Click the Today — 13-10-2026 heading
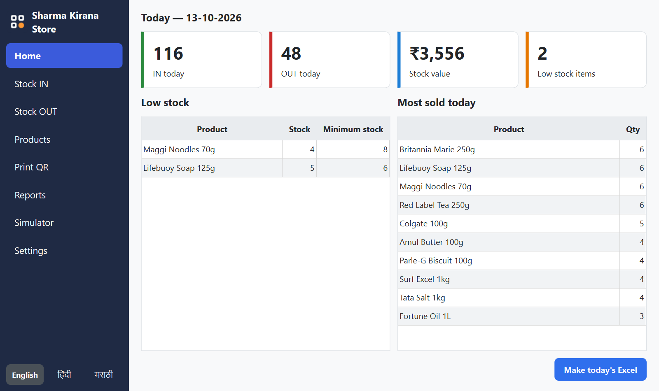The image size is (659, 391). (191, 18)
